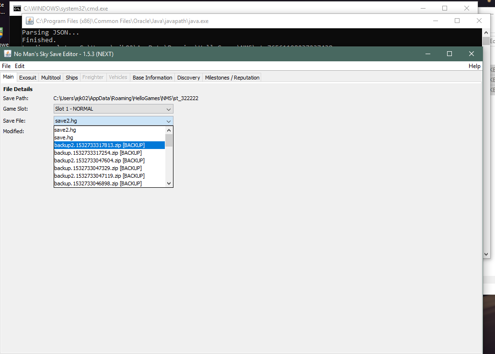
Task: Select backup.1532733047329.zip backup entry
Action: click(x=109, y=168)
